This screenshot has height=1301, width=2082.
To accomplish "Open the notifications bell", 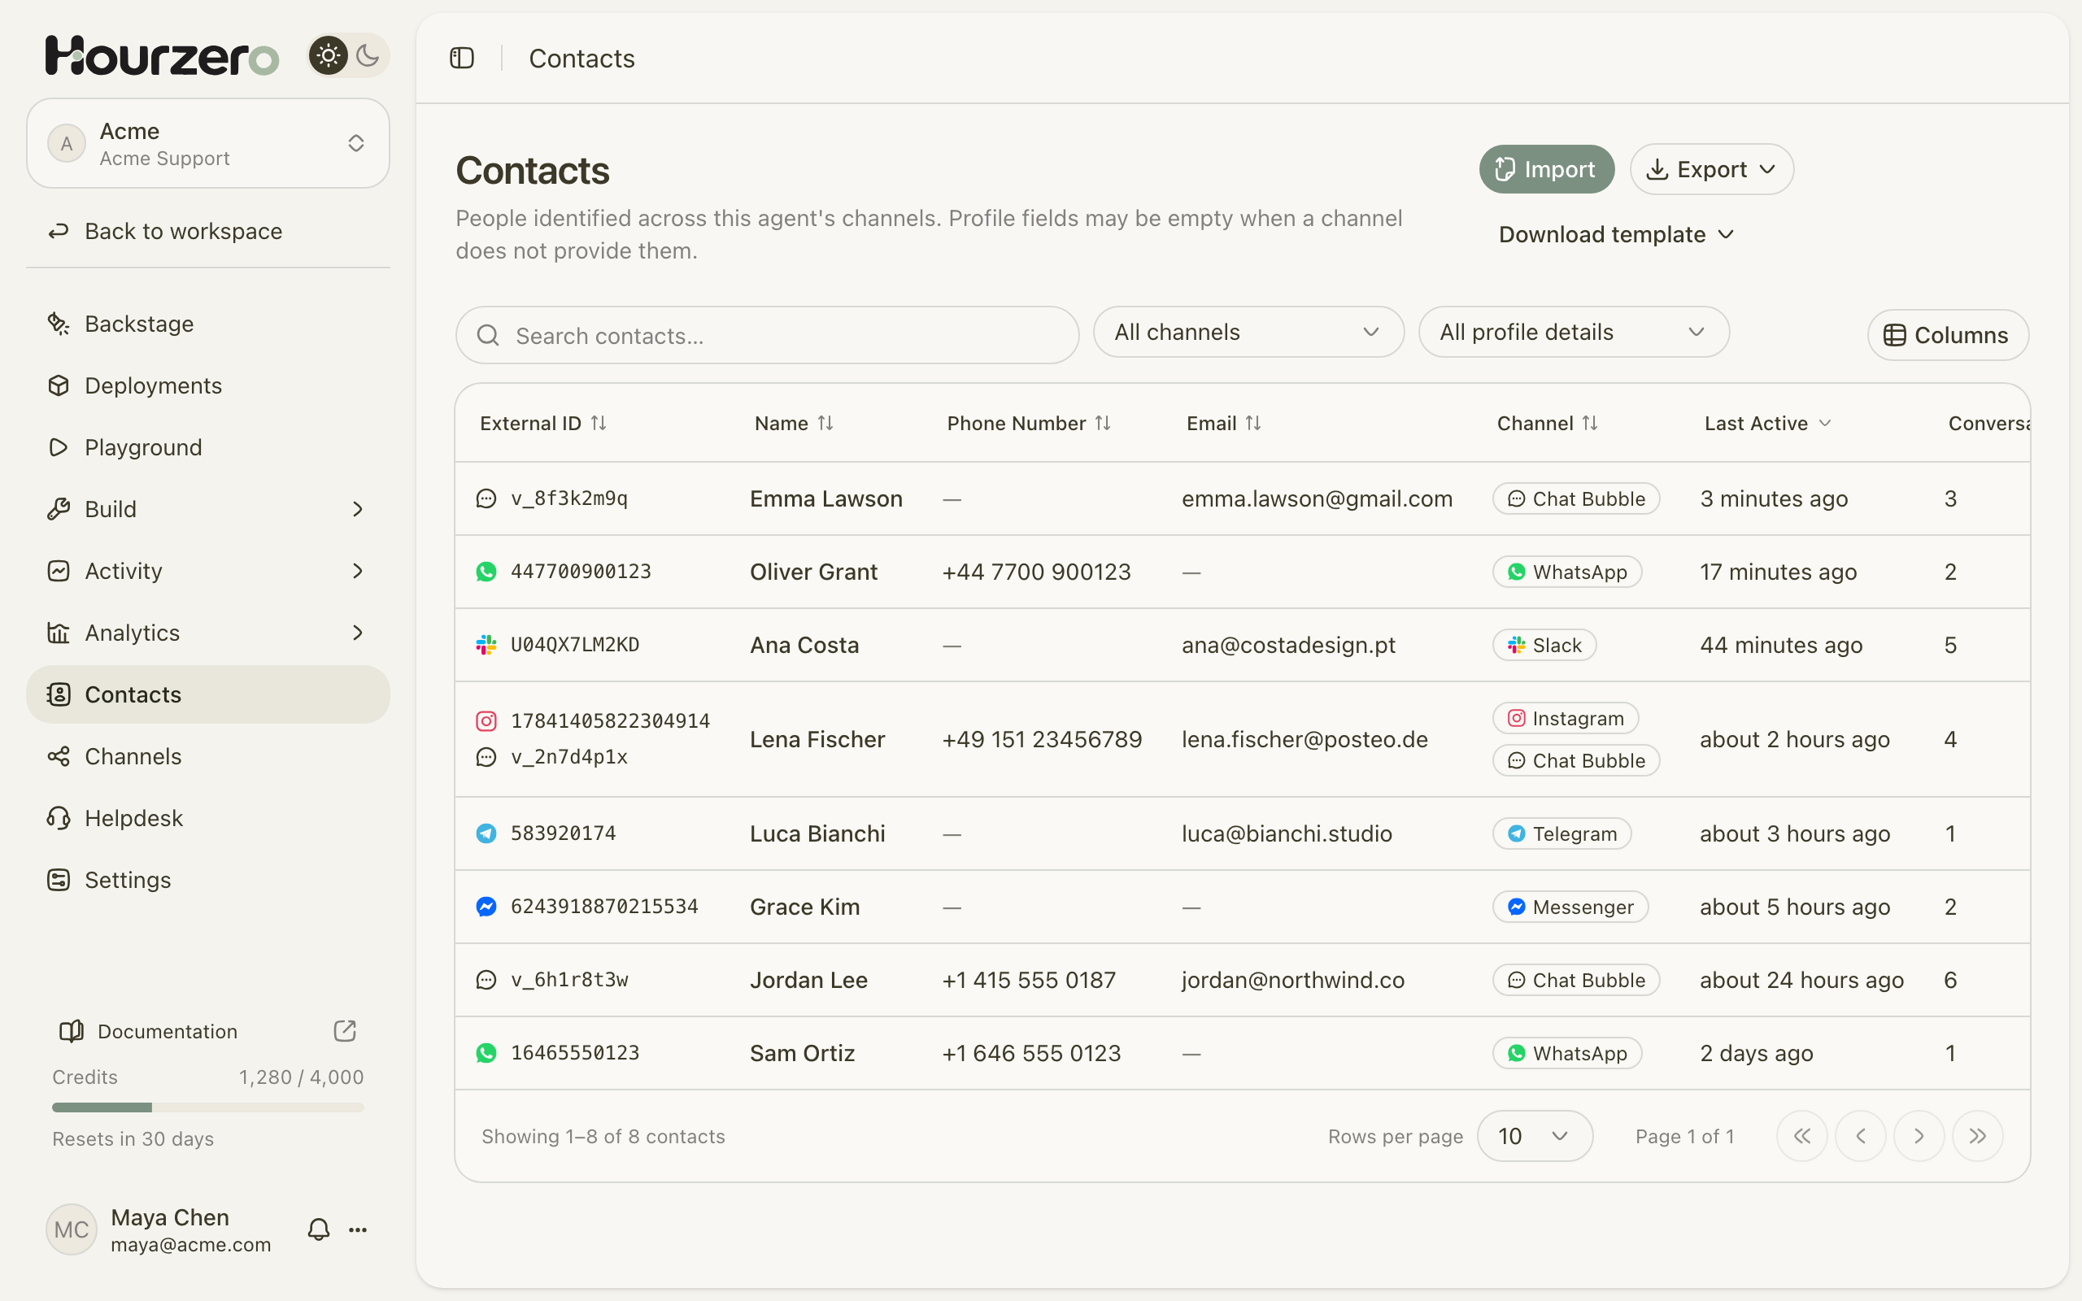I will click(319, 1229).
